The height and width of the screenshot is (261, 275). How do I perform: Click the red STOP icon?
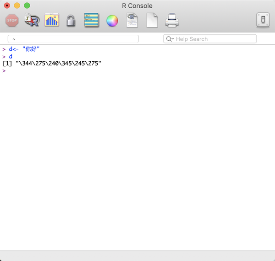point(12,21)
